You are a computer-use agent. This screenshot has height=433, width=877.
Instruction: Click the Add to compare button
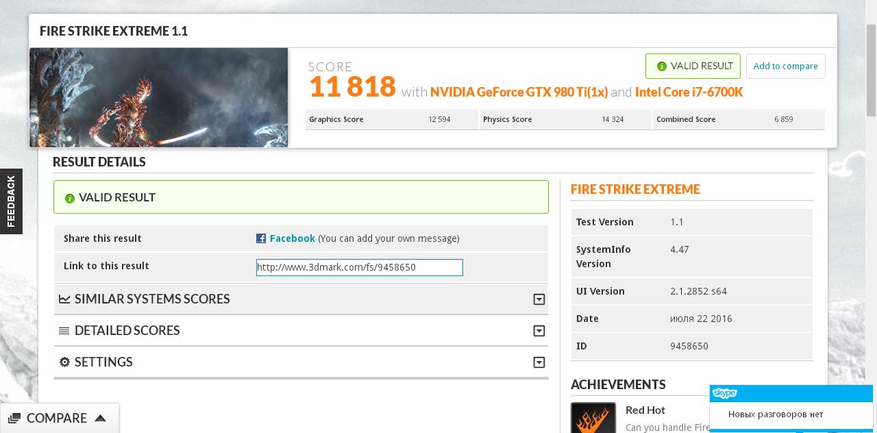pyautogui.click(x=785, y=66)
